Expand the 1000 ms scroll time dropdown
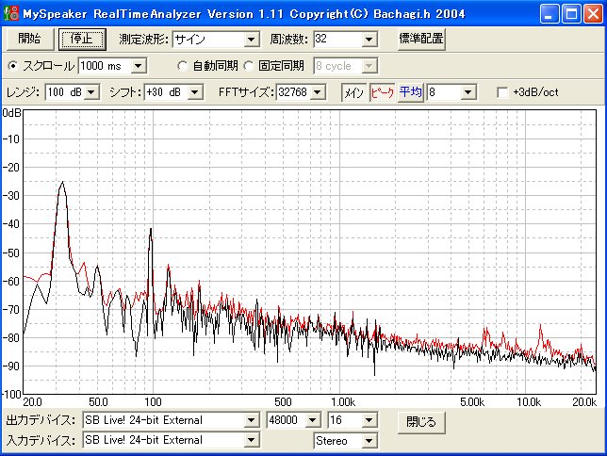The width and height of the screenshot is (607, 456). [139, 66]
